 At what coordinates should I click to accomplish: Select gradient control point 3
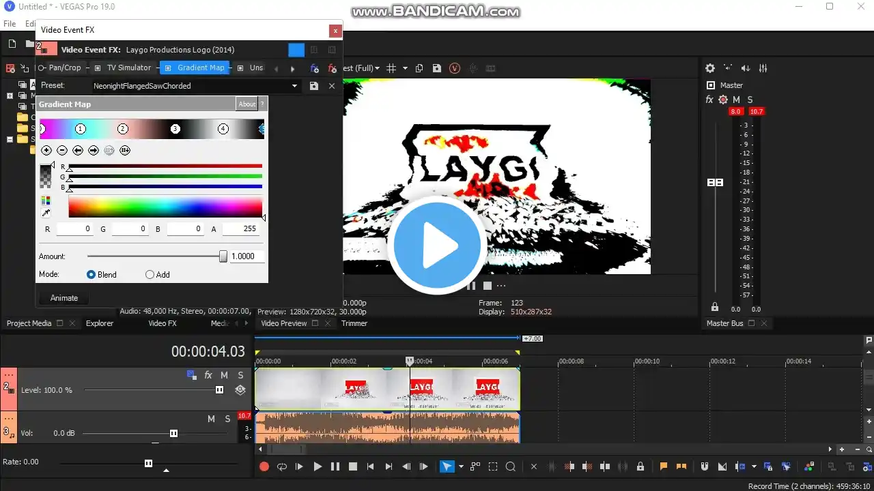175,129
